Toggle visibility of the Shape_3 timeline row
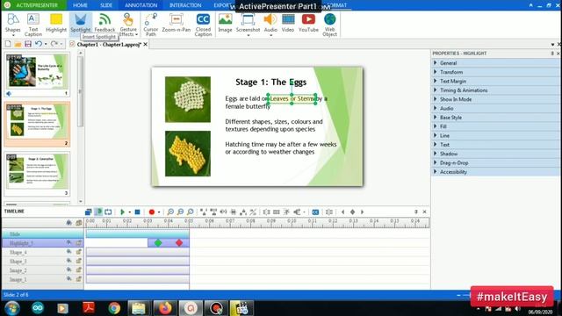Viewport: 562px width, 316px height. point(68,261)
